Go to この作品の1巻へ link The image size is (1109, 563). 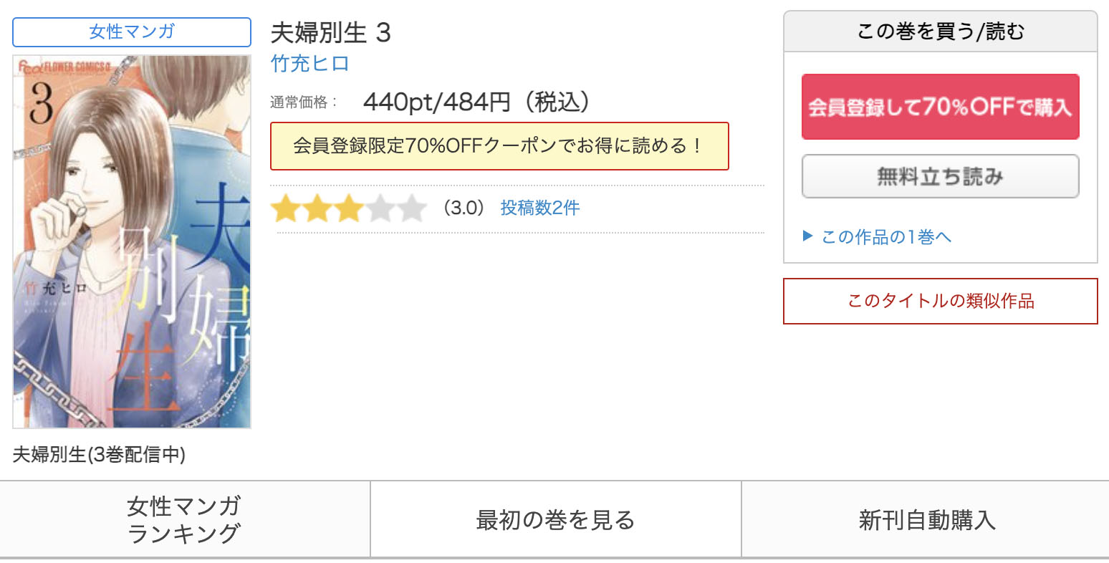pyautogui.click(x=886, y=236)
